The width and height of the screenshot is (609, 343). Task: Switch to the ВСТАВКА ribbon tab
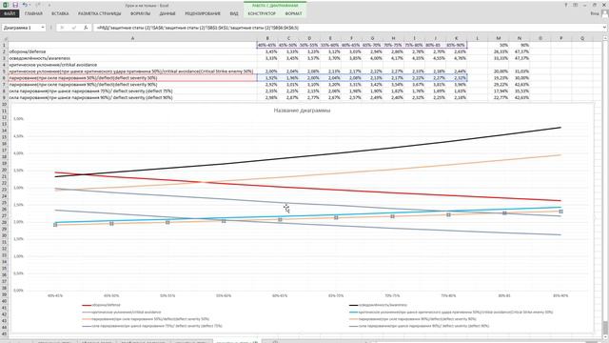(60, 13)
